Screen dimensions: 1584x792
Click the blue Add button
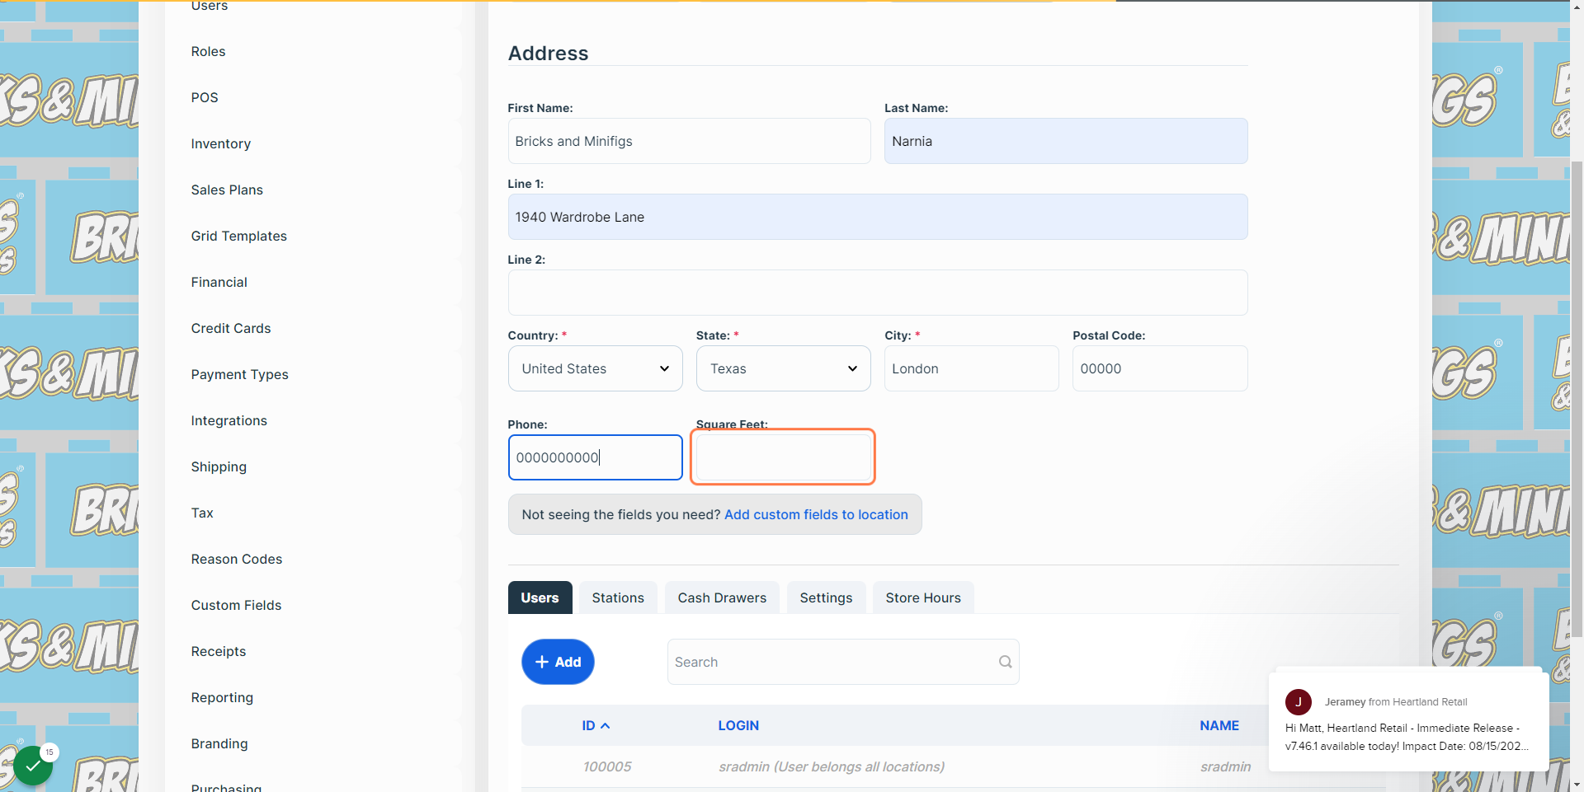[558, 662]
